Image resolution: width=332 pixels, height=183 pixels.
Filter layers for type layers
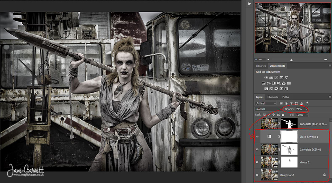pyautogui.click(x=291, y=103)
